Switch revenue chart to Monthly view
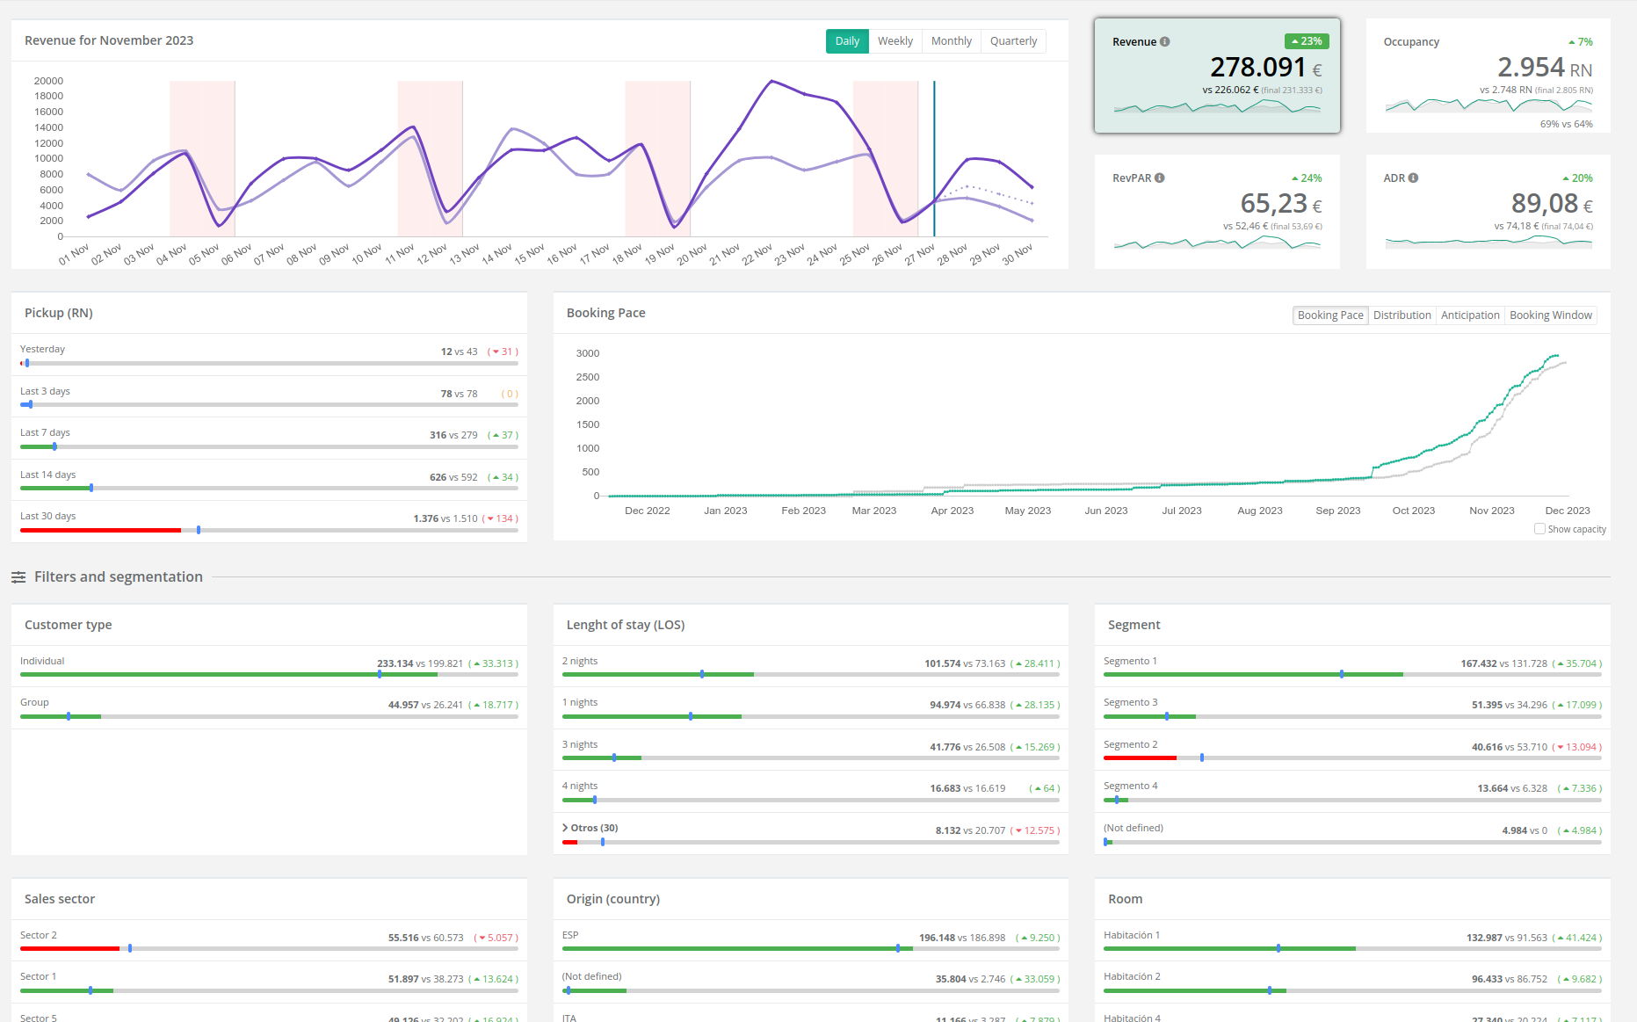1637x1022 pixels. click(x=951, y=41)
